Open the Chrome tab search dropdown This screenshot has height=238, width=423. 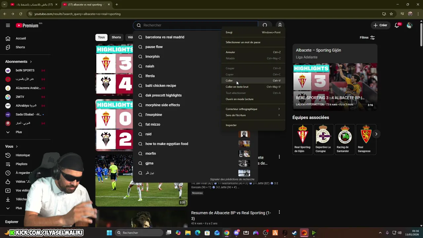click(x=5, y=5)
